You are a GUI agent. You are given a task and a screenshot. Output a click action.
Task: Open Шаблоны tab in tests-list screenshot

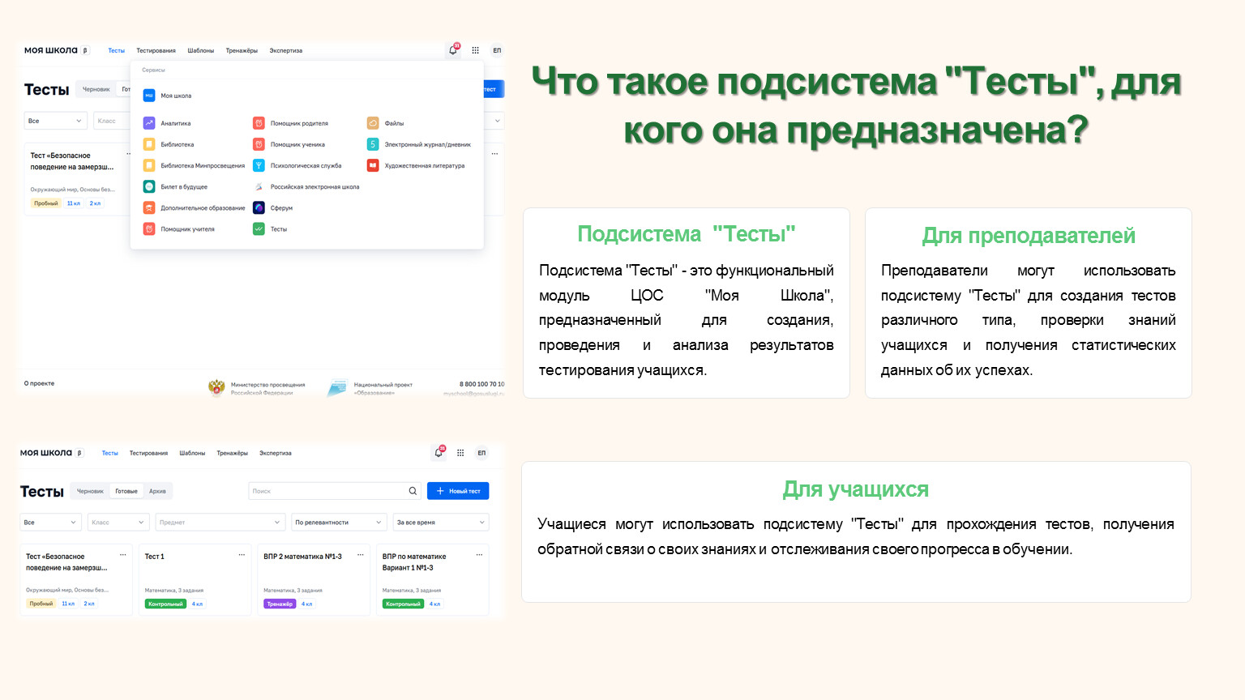(192, 453)
